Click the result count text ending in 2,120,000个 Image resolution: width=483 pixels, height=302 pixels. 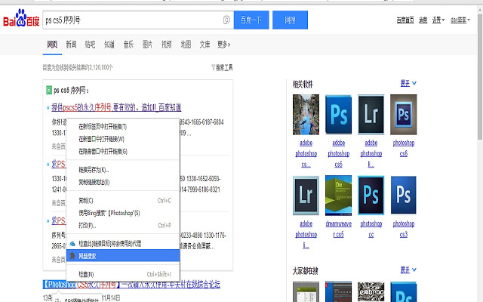click(78, 67)
